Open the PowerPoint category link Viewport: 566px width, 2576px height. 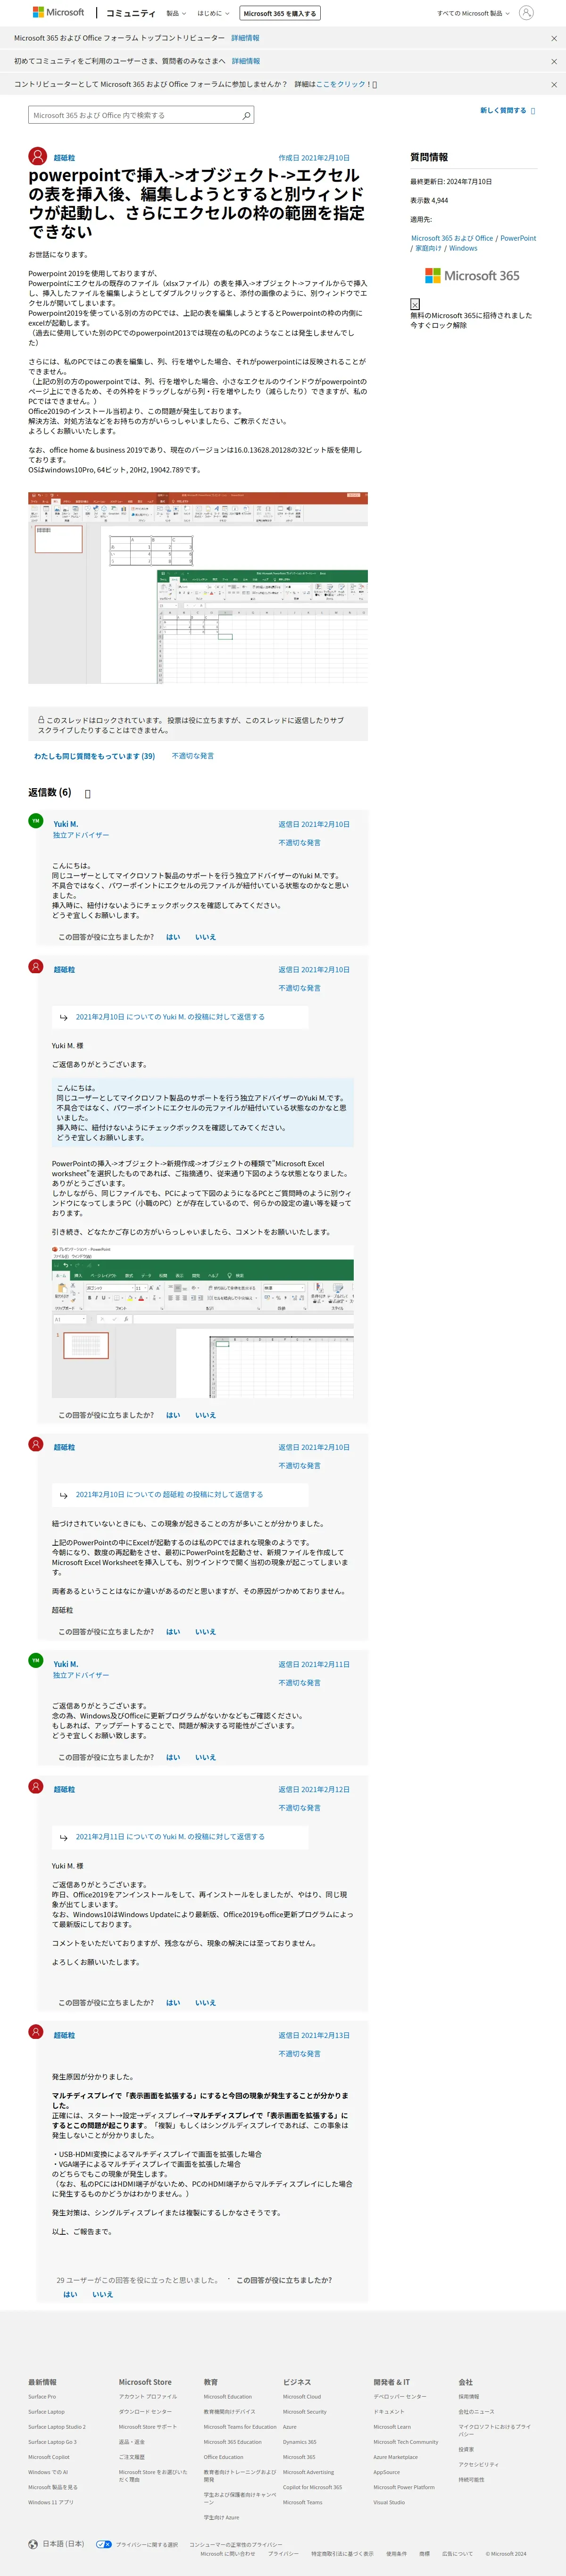(518, 238)
